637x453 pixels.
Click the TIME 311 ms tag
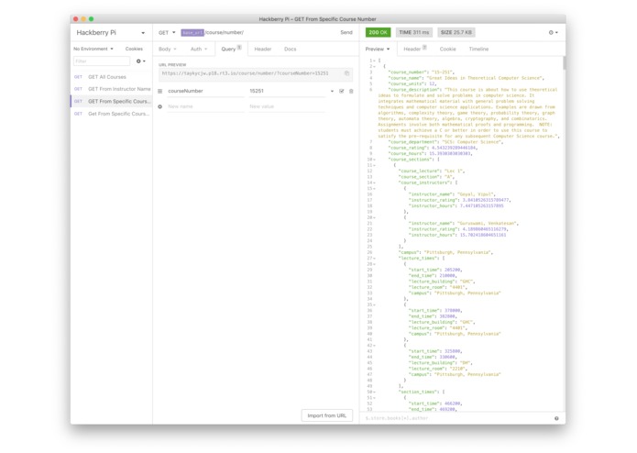point(414,32)
